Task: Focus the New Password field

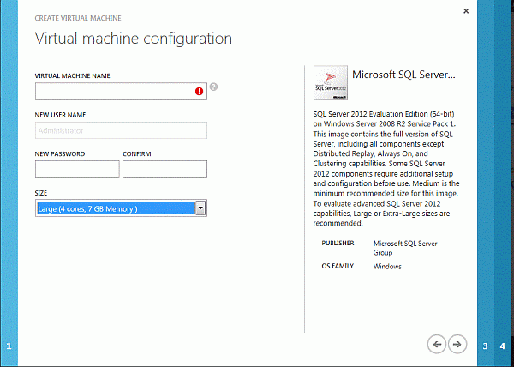Action: (x=77, y=169)
